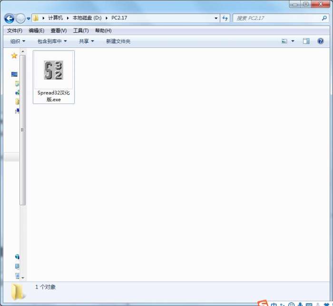The height and width of the screenshot is (306, 333).
Task: Refresh the folder with the refresh button
Action: [225, 18]
